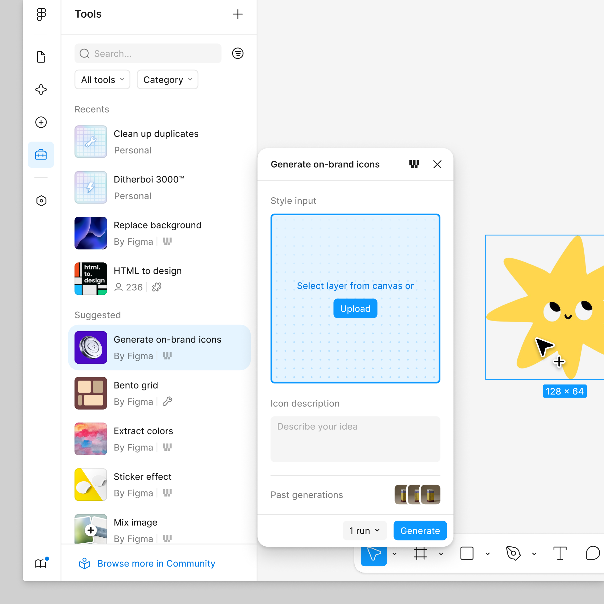Click the Generate button
This screenshot has width=604, height=604.
point(420,531)
